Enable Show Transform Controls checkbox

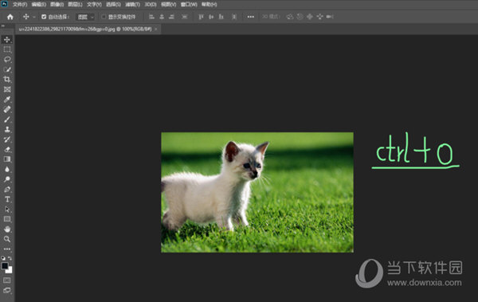point(104,17)
